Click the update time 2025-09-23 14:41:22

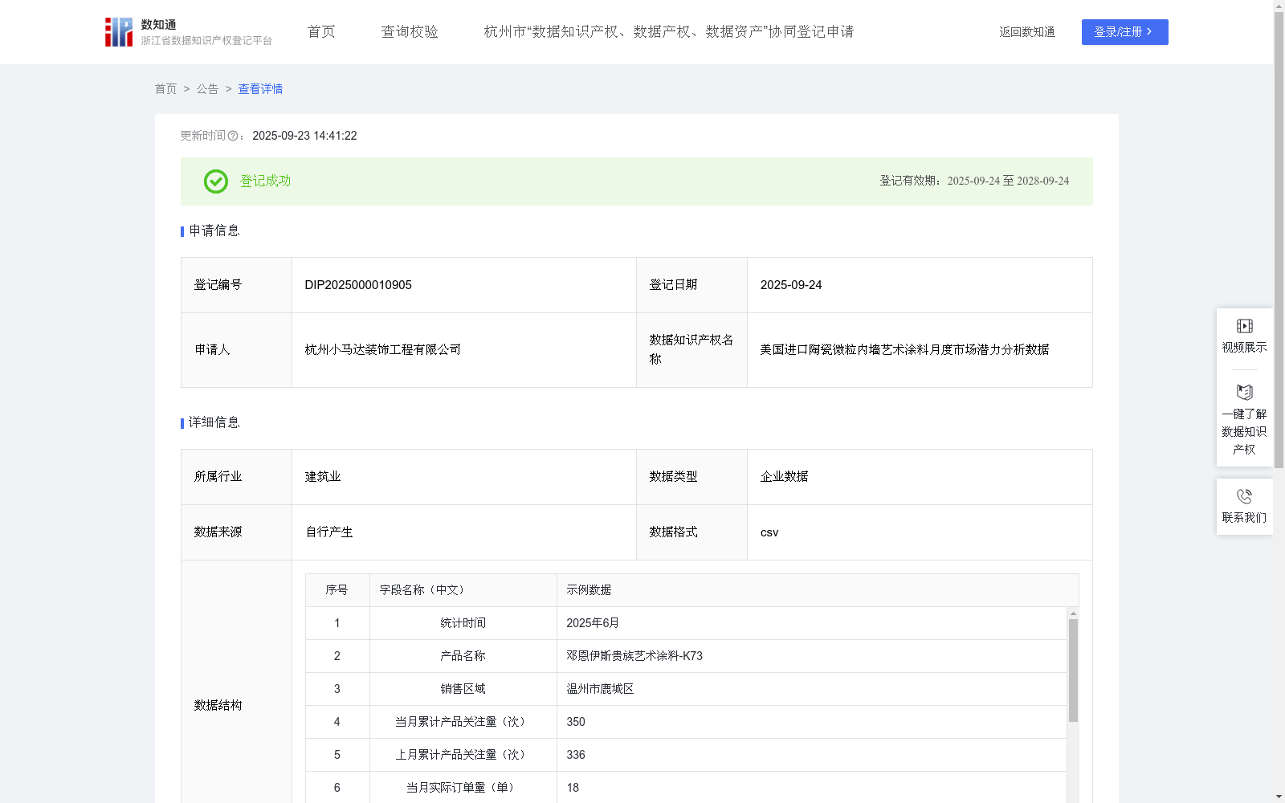pos(304,137)
